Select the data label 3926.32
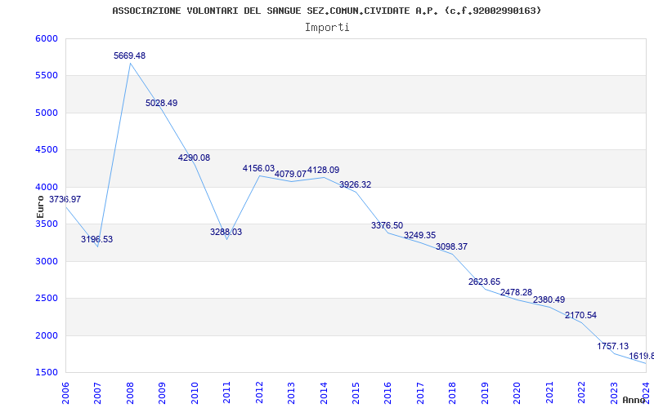 pyautogui.click(x=356, y=185)
